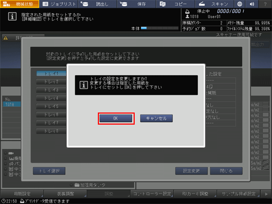Image resolution: width=272 pixels, height=204 pixels.
Task: Open 用紙設定 at the bottom bar
Action: point(22,194)
